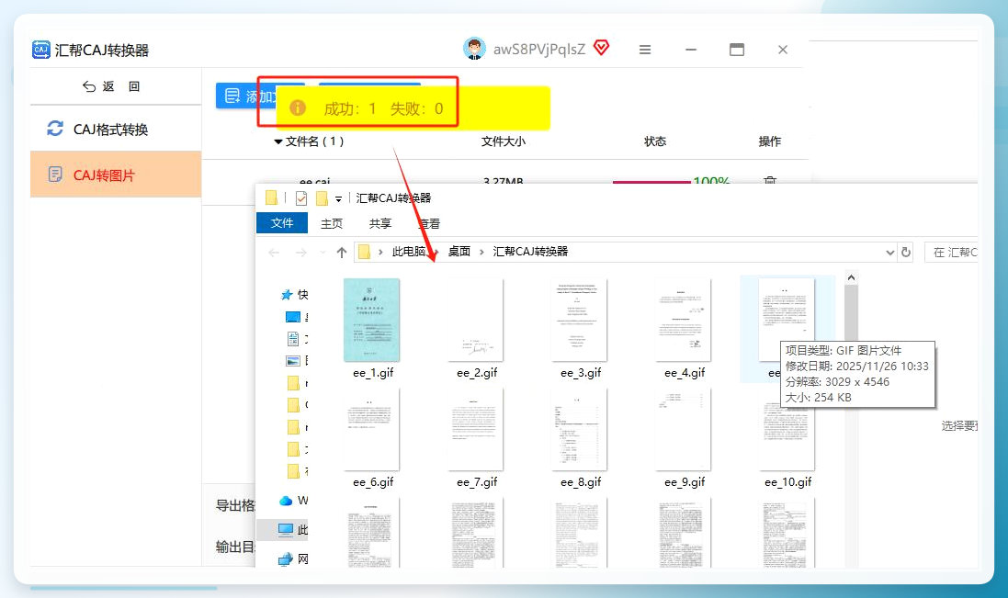The height and width of the screenshot is (598, 1008).
Task: Click the Explorer search box
Action: (x=951, y=253)
